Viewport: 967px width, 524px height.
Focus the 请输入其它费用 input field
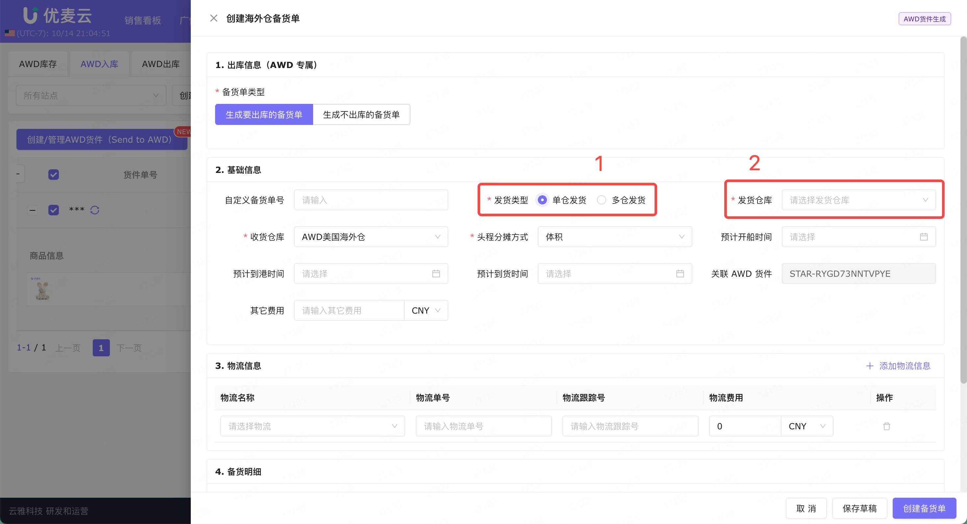349,310
